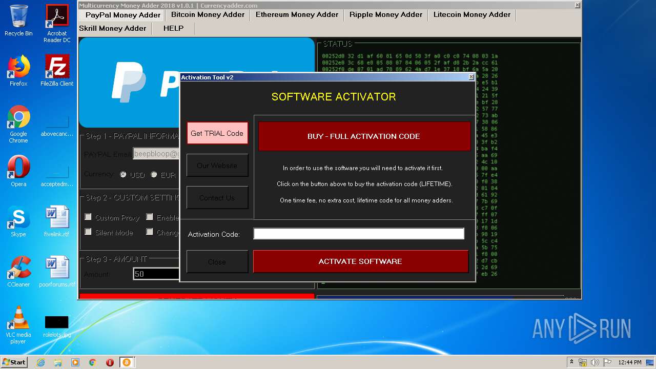Click BUY - FULL ACTIVATION CODE button
This screenshot has width=656, height=369.
point(364,136)
